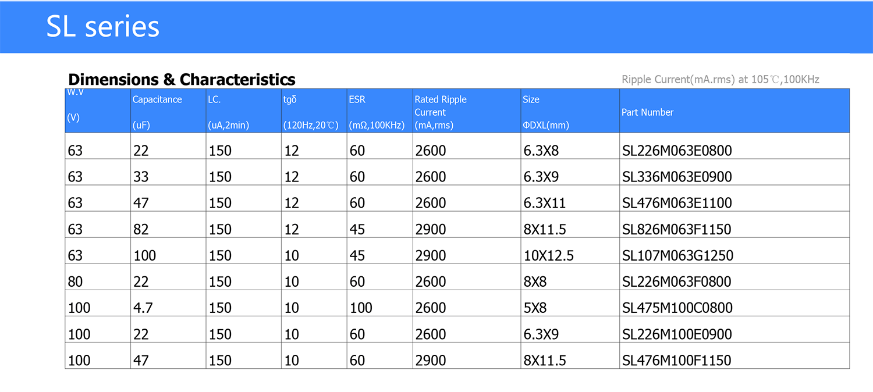Select part number SL107M063G1250
The width and height of the screenshot is (873, 392).
pos(677,255)
